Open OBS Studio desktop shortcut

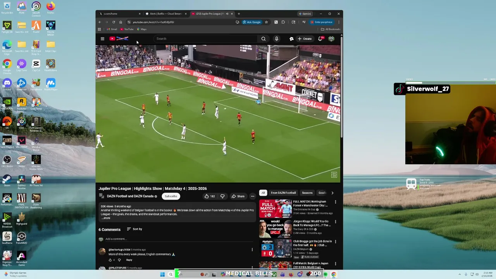click(x=7, y=161)
